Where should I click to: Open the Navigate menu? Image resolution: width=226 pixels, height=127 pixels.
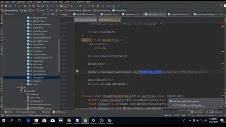[x=21, y=2]
